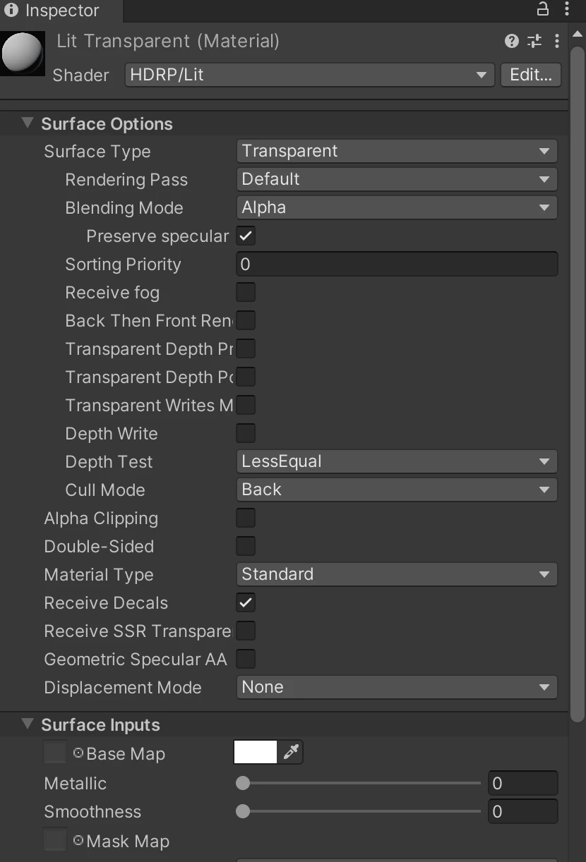Collapse the Surface Options section
The height and width of the screenshot is (862, 586).
pos(28,123)
